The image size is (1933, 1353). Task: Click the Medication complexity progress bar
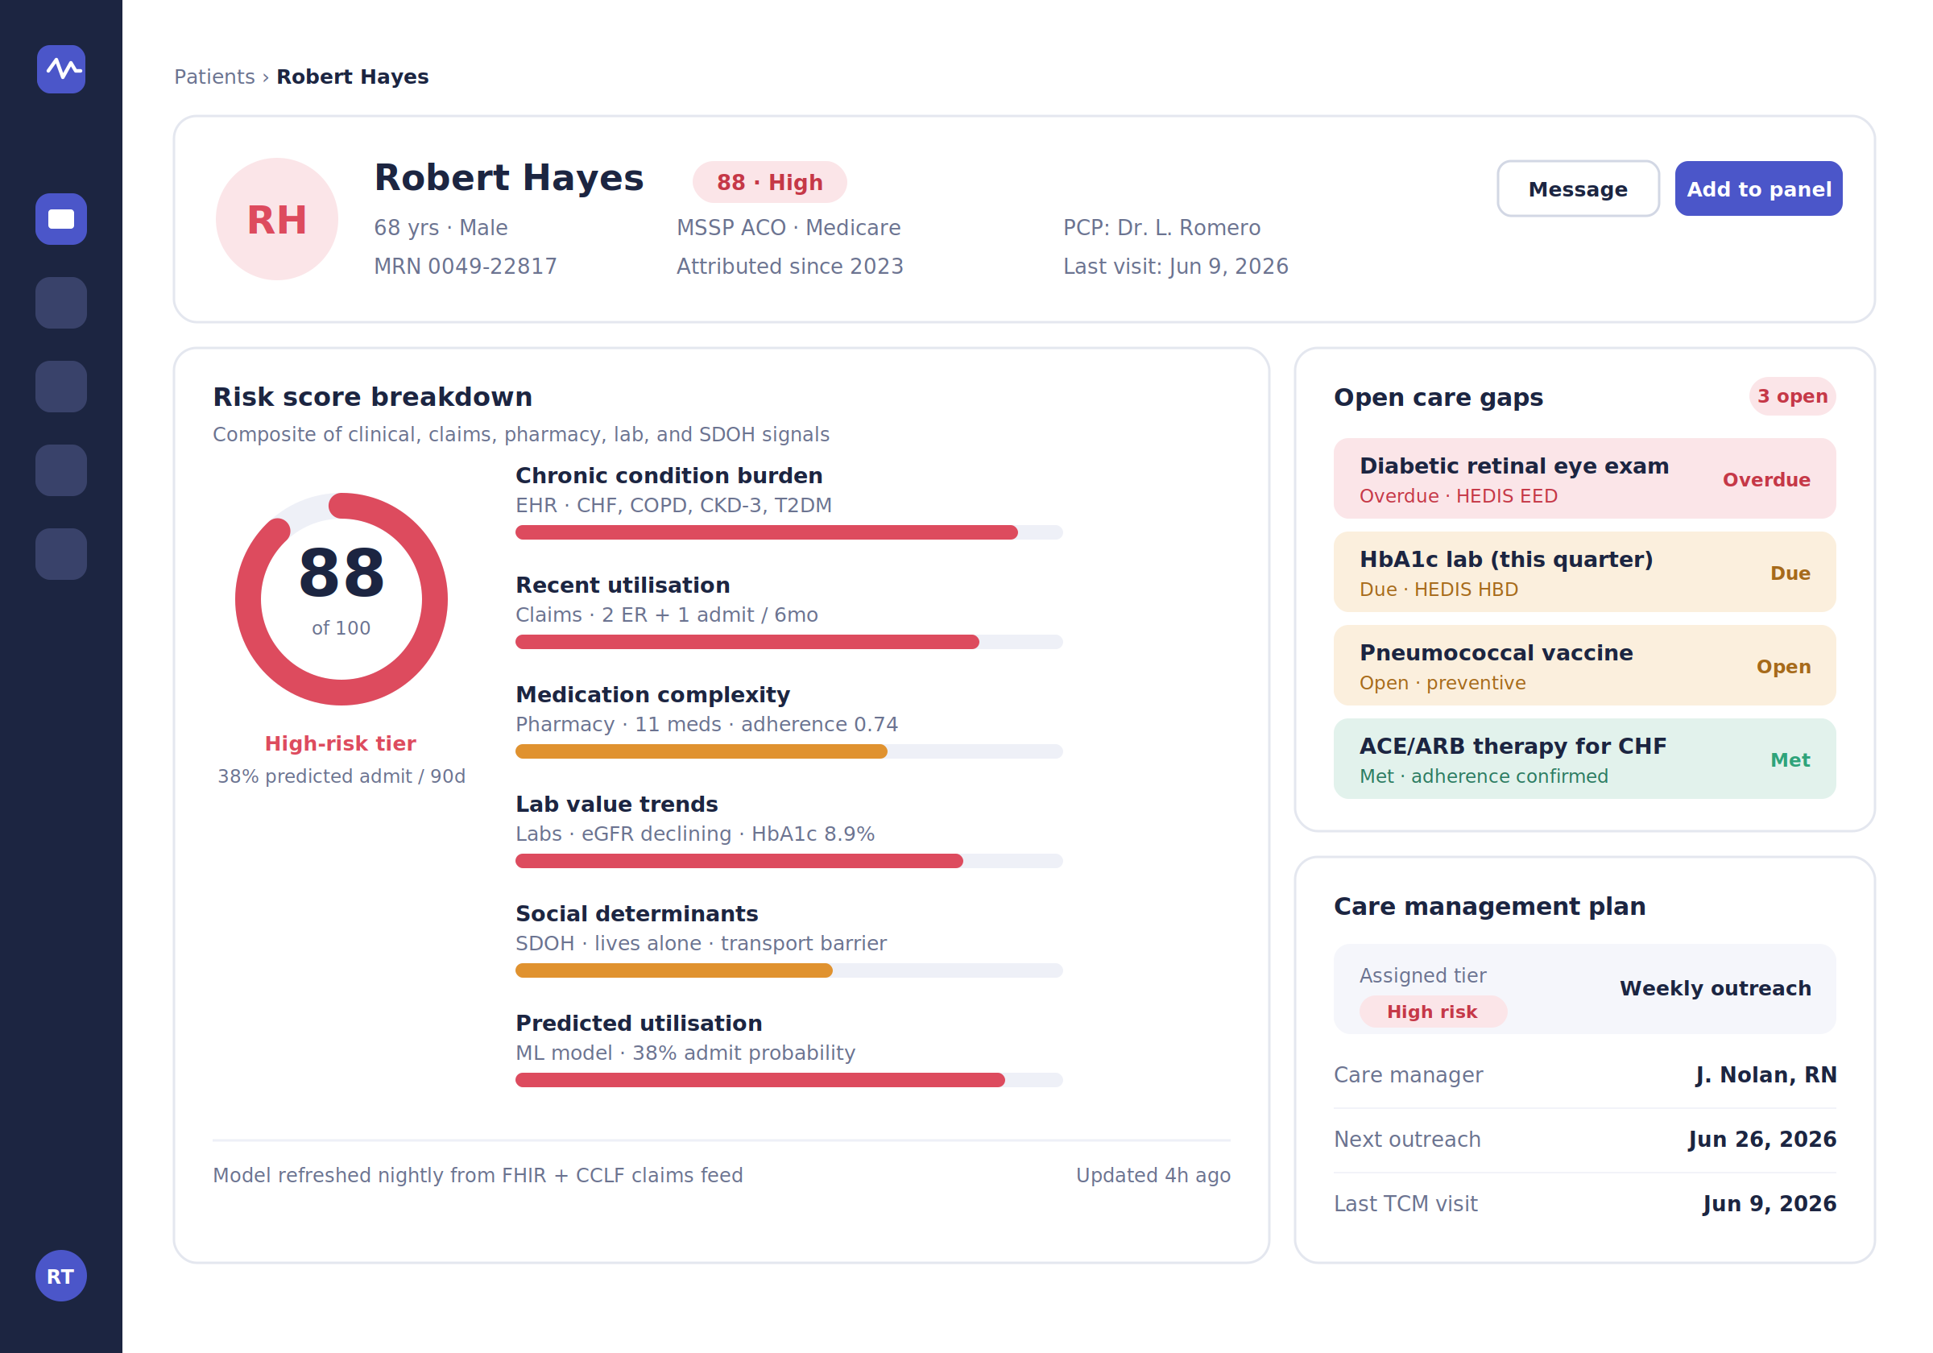[789, 751]
